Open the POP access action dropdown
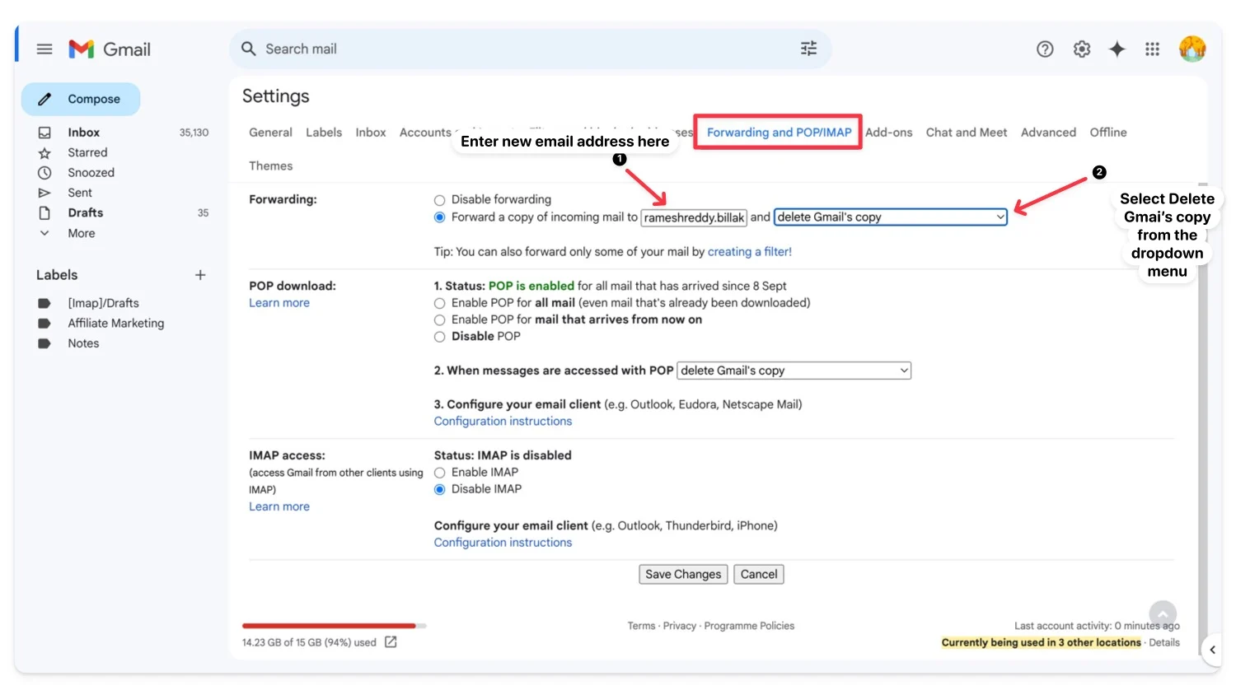Image resolution: width=1236 pixels, height=695 pixels. [x=794, y=371]
